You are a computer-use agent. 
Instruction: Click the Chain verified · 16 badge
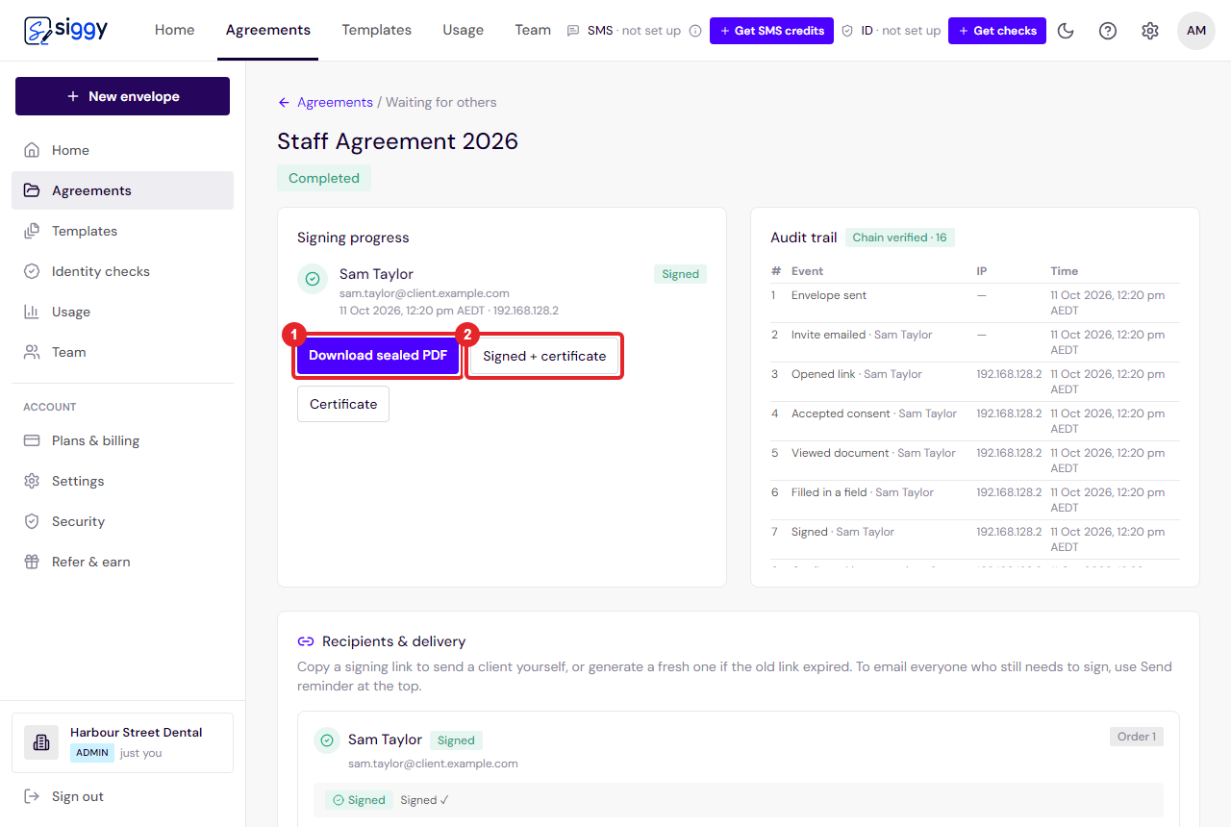900,238
